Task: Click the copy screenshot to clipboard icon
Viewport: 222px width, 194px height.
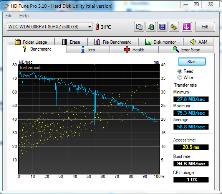Action: point(151,27)
